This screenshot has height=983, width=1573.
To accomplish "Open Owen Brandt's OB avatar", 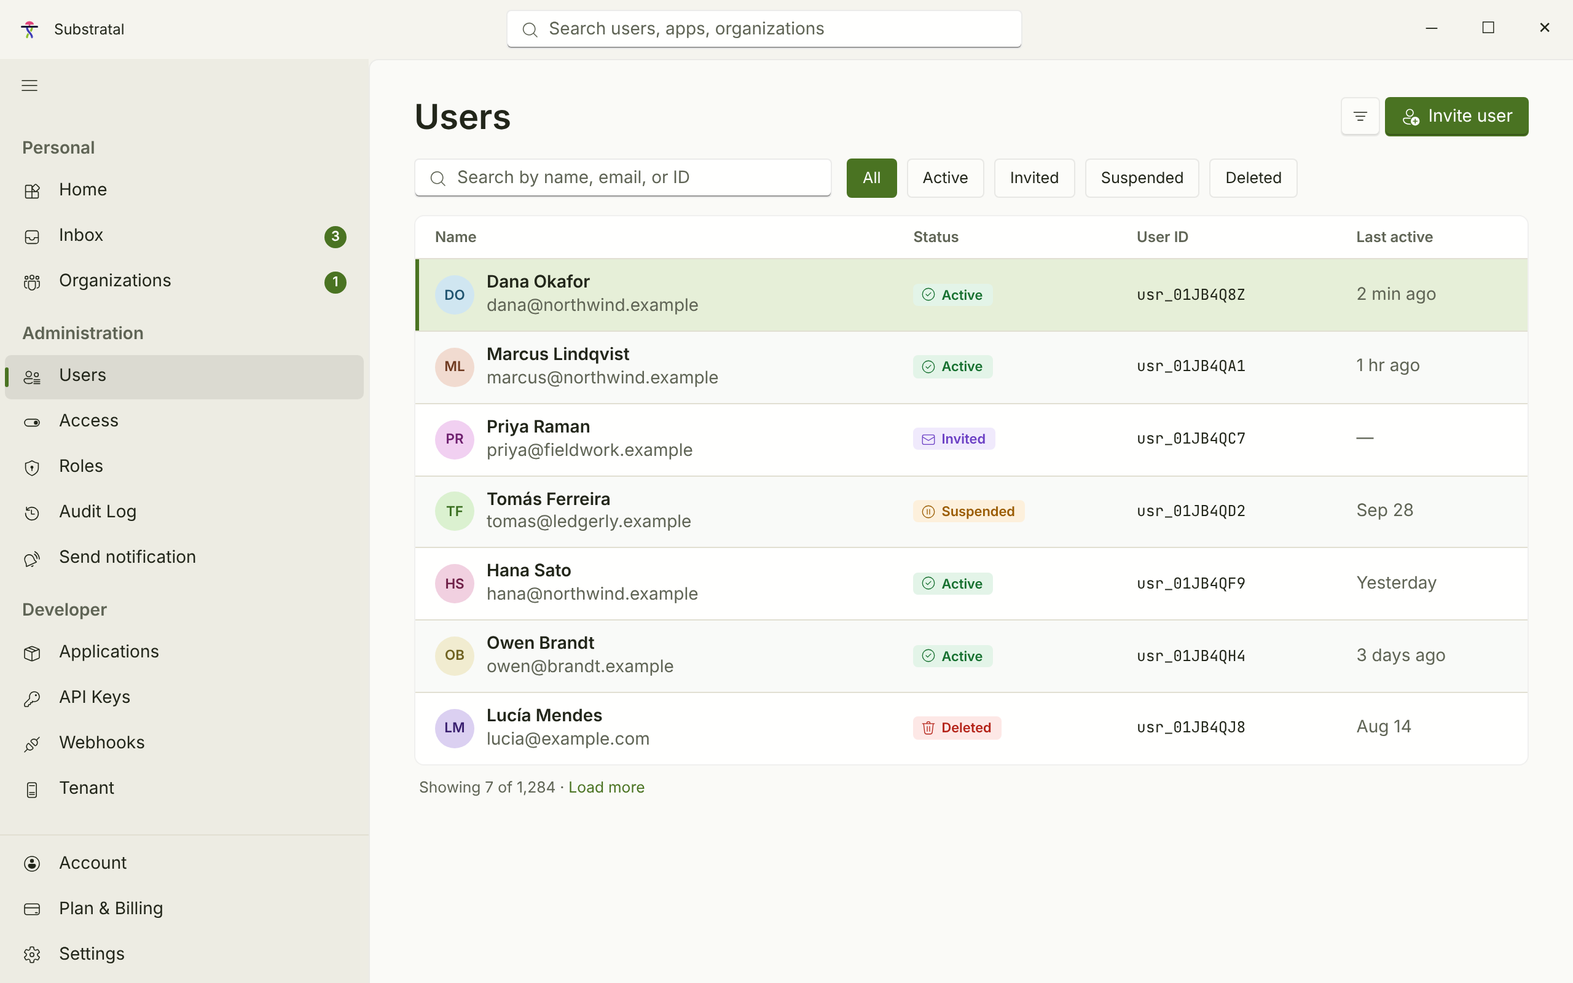I will (x=454, y=656).
